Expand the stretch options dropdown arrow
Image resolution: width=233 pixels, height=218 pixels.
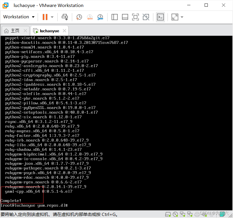pyautogui.click(x=182, y=17)
